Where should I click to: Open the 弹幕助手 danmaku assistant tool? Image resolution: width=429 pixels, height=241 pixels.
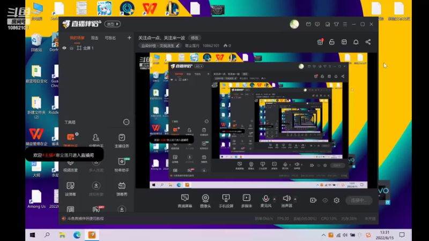(70, 140)
